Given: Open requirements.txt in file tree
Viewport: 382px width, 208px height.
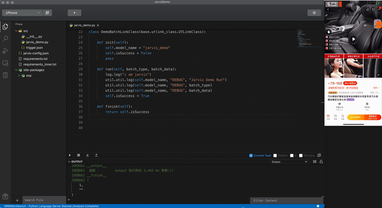Looking at the screenshot, I should click(x=35, y=59).
